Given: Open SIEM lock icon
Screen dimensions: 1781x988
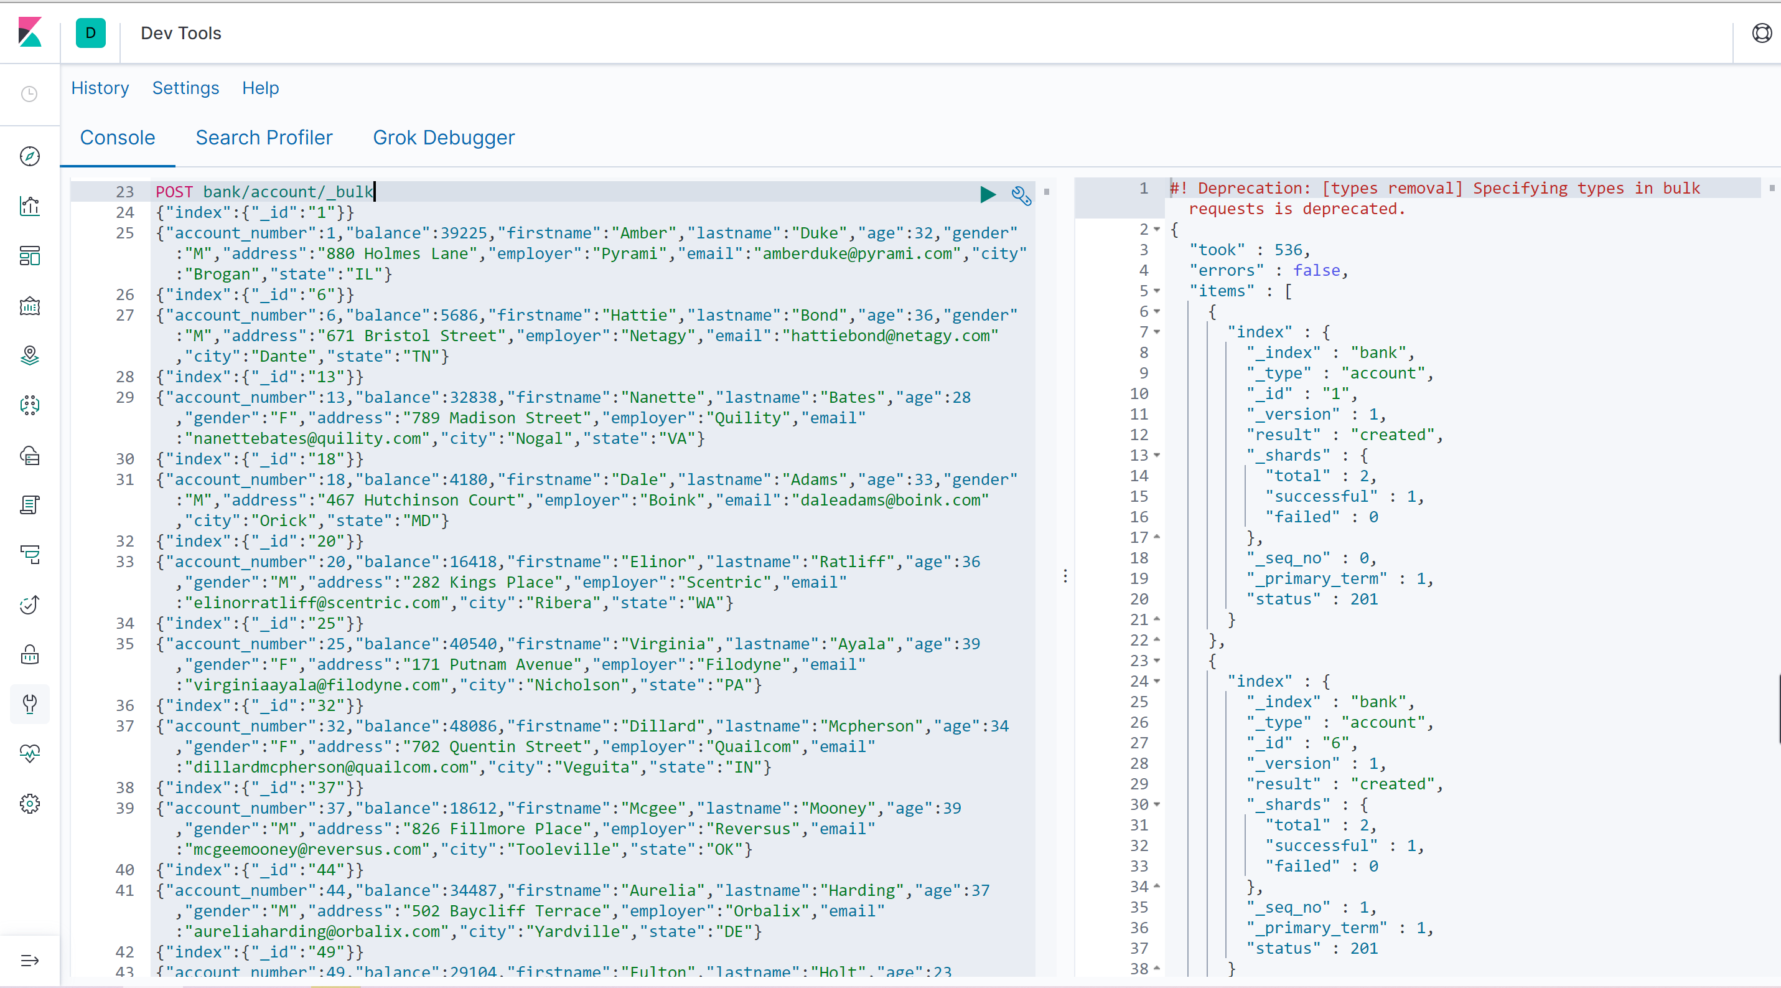Looking at the screenshot, I should (30, 654).
